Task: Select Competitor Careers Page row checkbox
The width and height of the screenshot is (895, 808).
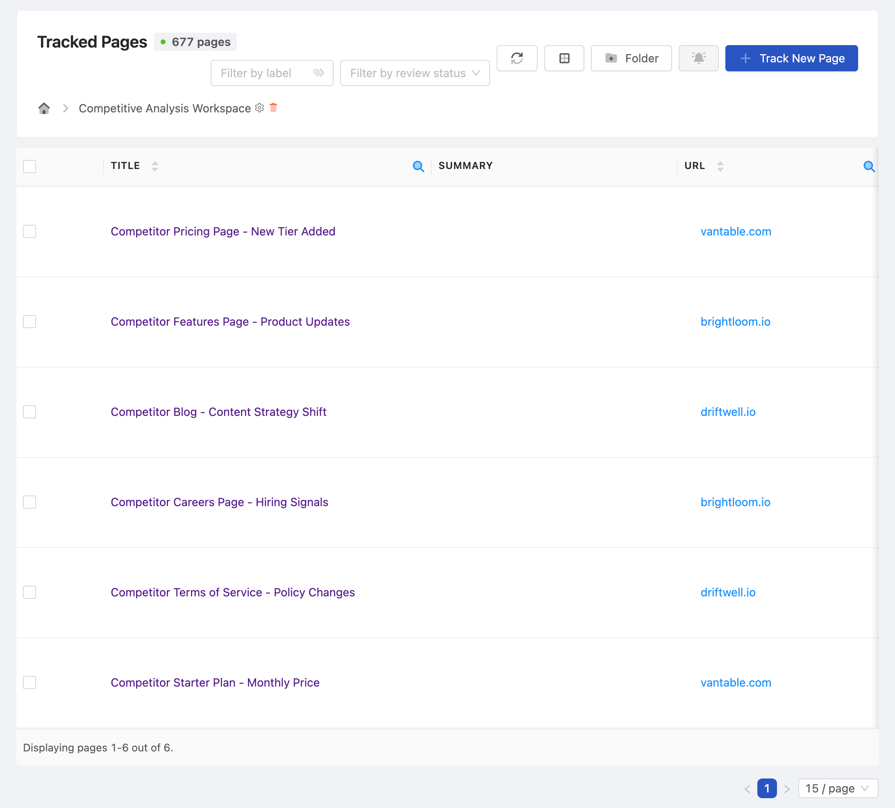Action: coord(30,502)
